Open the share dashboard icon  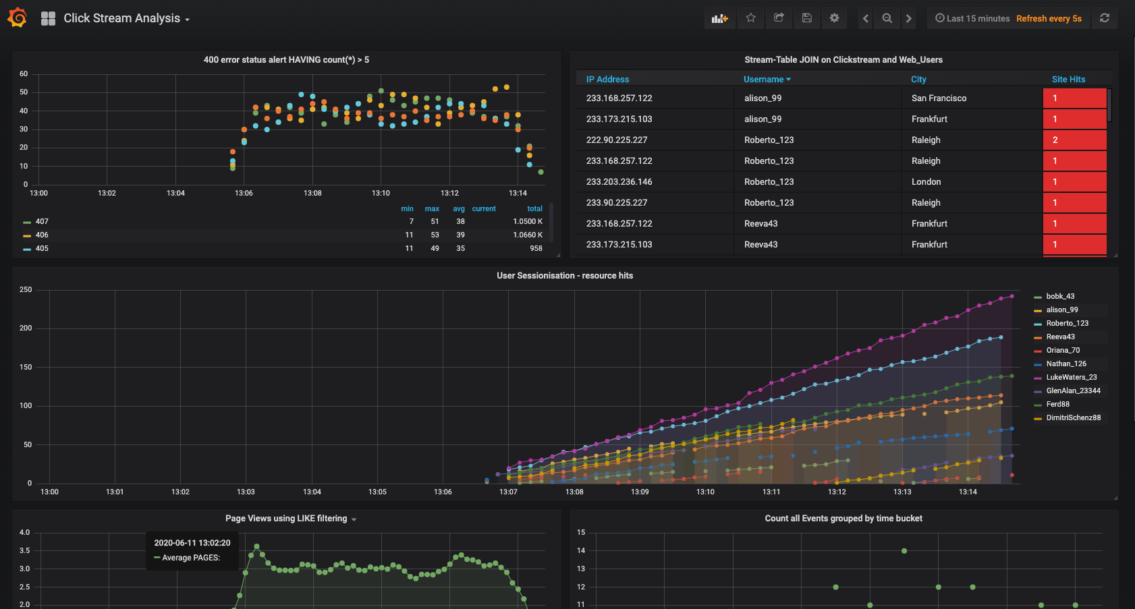(x=779, y=18)
